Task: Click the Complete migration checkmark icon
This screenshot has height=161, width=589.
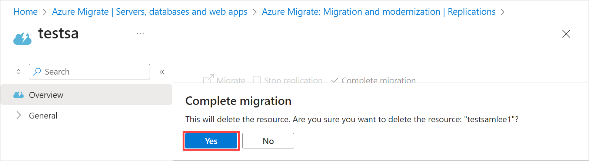Action: pos(335,80)
